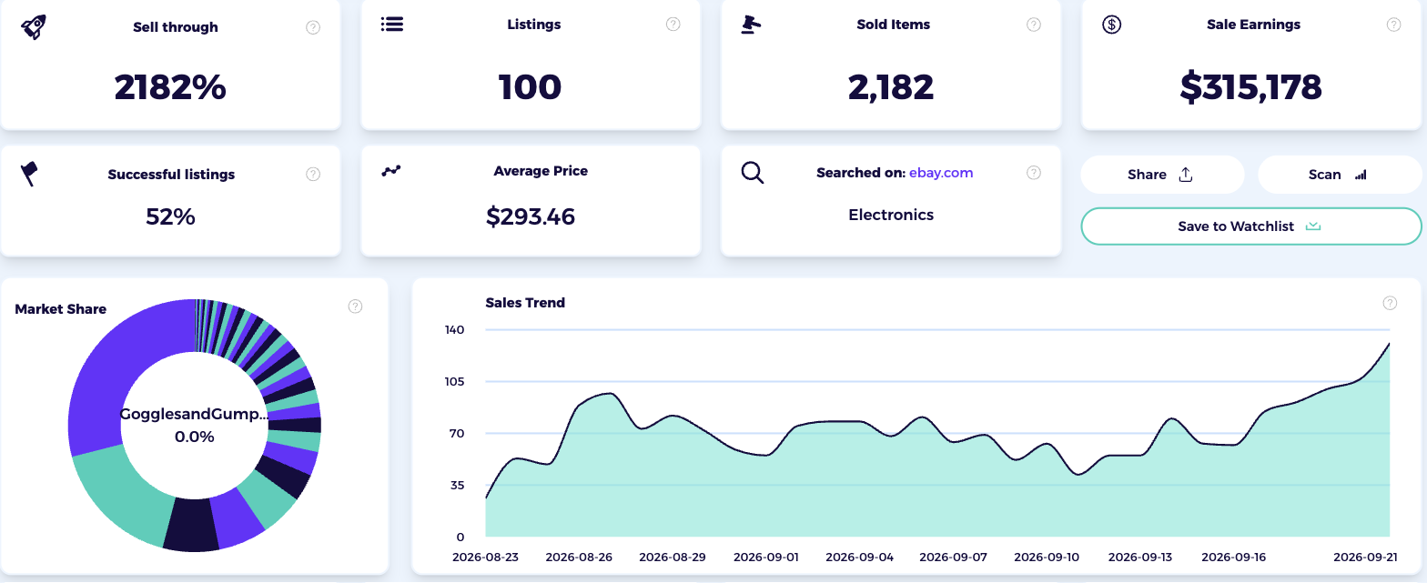Click the 2026-09-01 date axis label
This screenshot has height=583, width=1427.
766,557
